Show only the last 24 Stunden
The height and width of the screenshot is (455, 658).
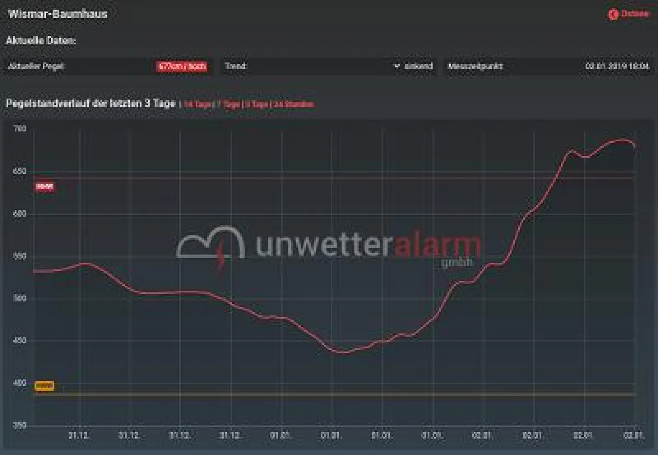pos(294,104)
